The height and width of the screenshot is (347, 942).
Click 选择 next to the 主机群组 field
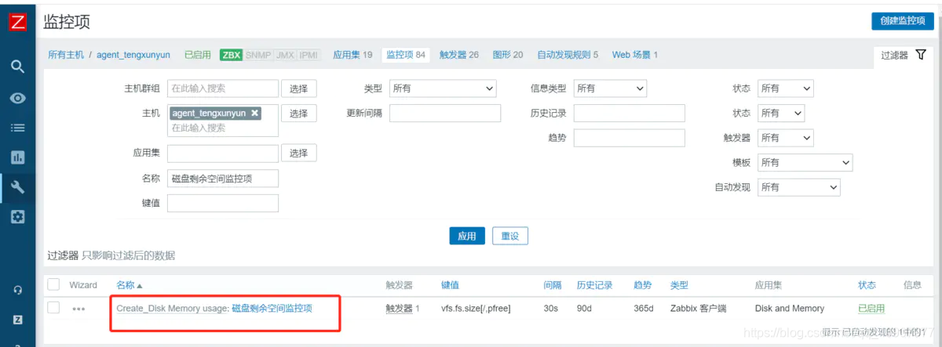pyautogui.click(x=299, y=89)
